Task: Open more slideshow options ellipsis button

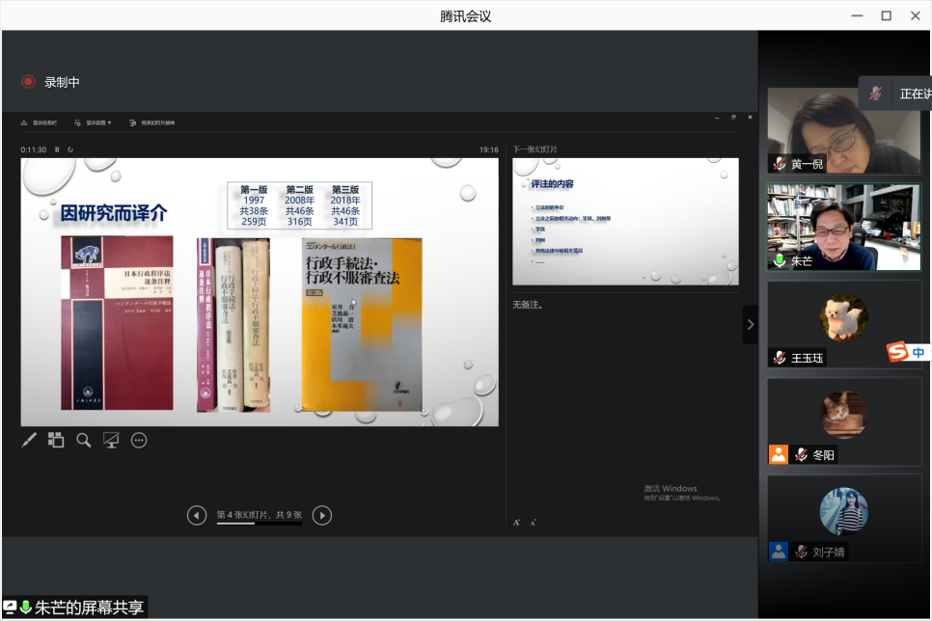Action: 139,440
